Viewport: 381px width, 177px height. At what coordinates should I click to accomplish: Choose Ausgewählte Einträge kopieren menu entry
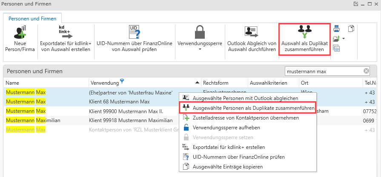coord(228,166)
